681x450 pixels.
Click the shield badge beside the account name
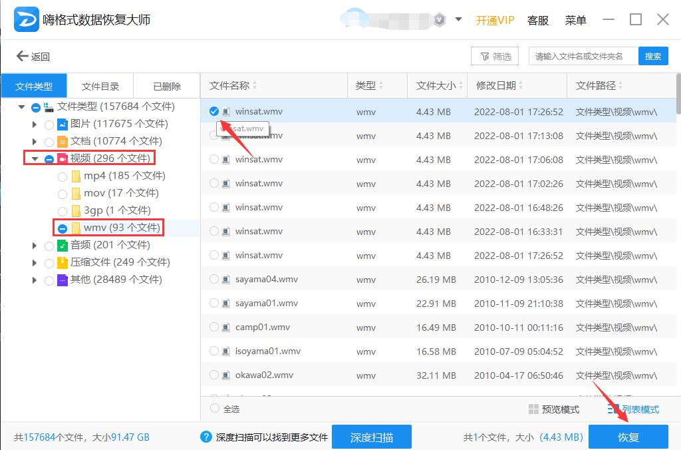tap(439, 19)
